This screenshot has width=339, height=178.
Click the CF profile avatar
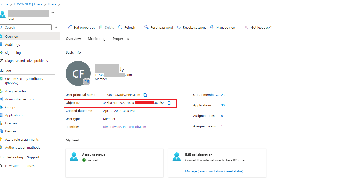[78, 73]
